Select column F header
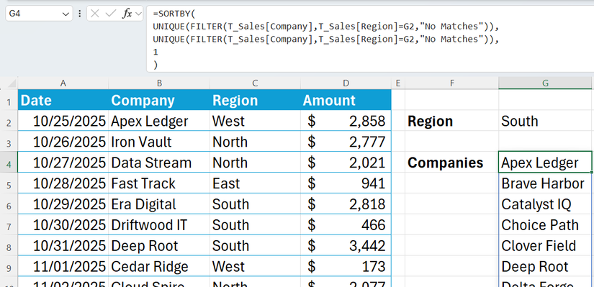 tap(451, 83)
